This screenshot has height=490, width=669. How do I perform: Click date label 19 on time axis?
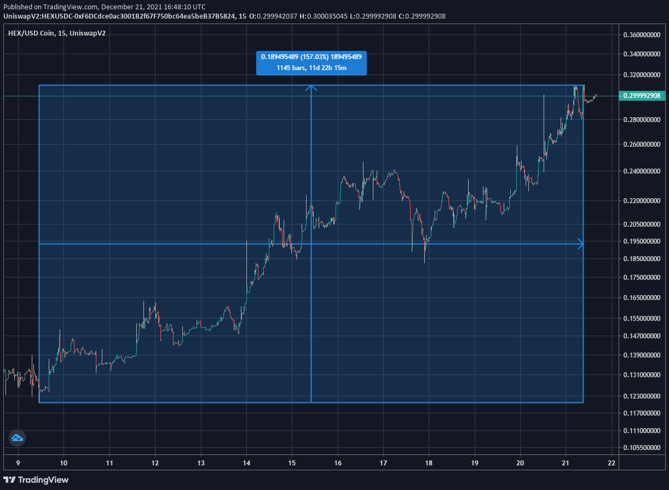(x=475, y=463)
